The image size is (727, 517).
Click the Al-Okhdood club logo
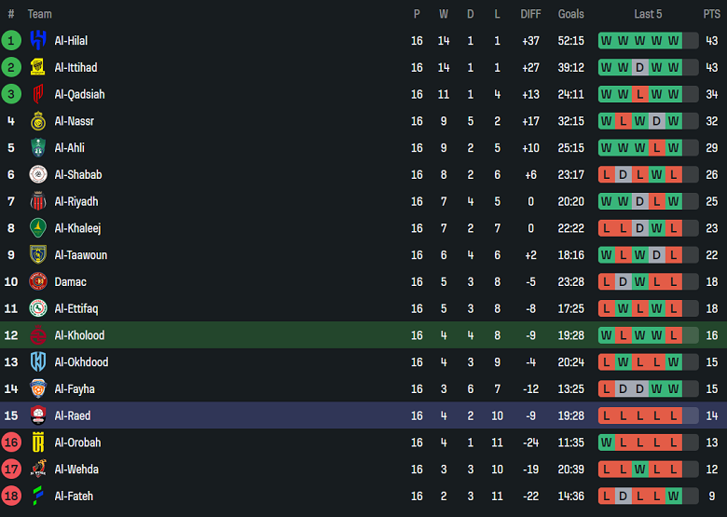[38, 361]
